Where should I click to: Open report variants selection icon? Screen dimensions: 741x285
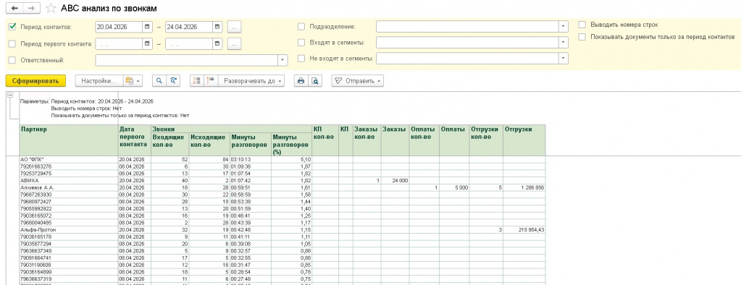pyautogui.click(x=133, y=81)
